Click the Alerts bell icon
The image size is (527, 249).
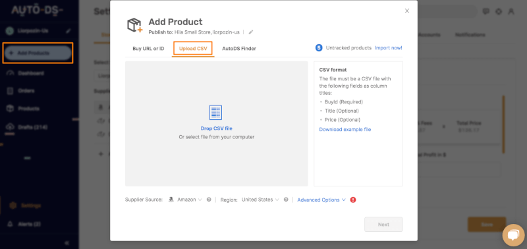(10, 224)
